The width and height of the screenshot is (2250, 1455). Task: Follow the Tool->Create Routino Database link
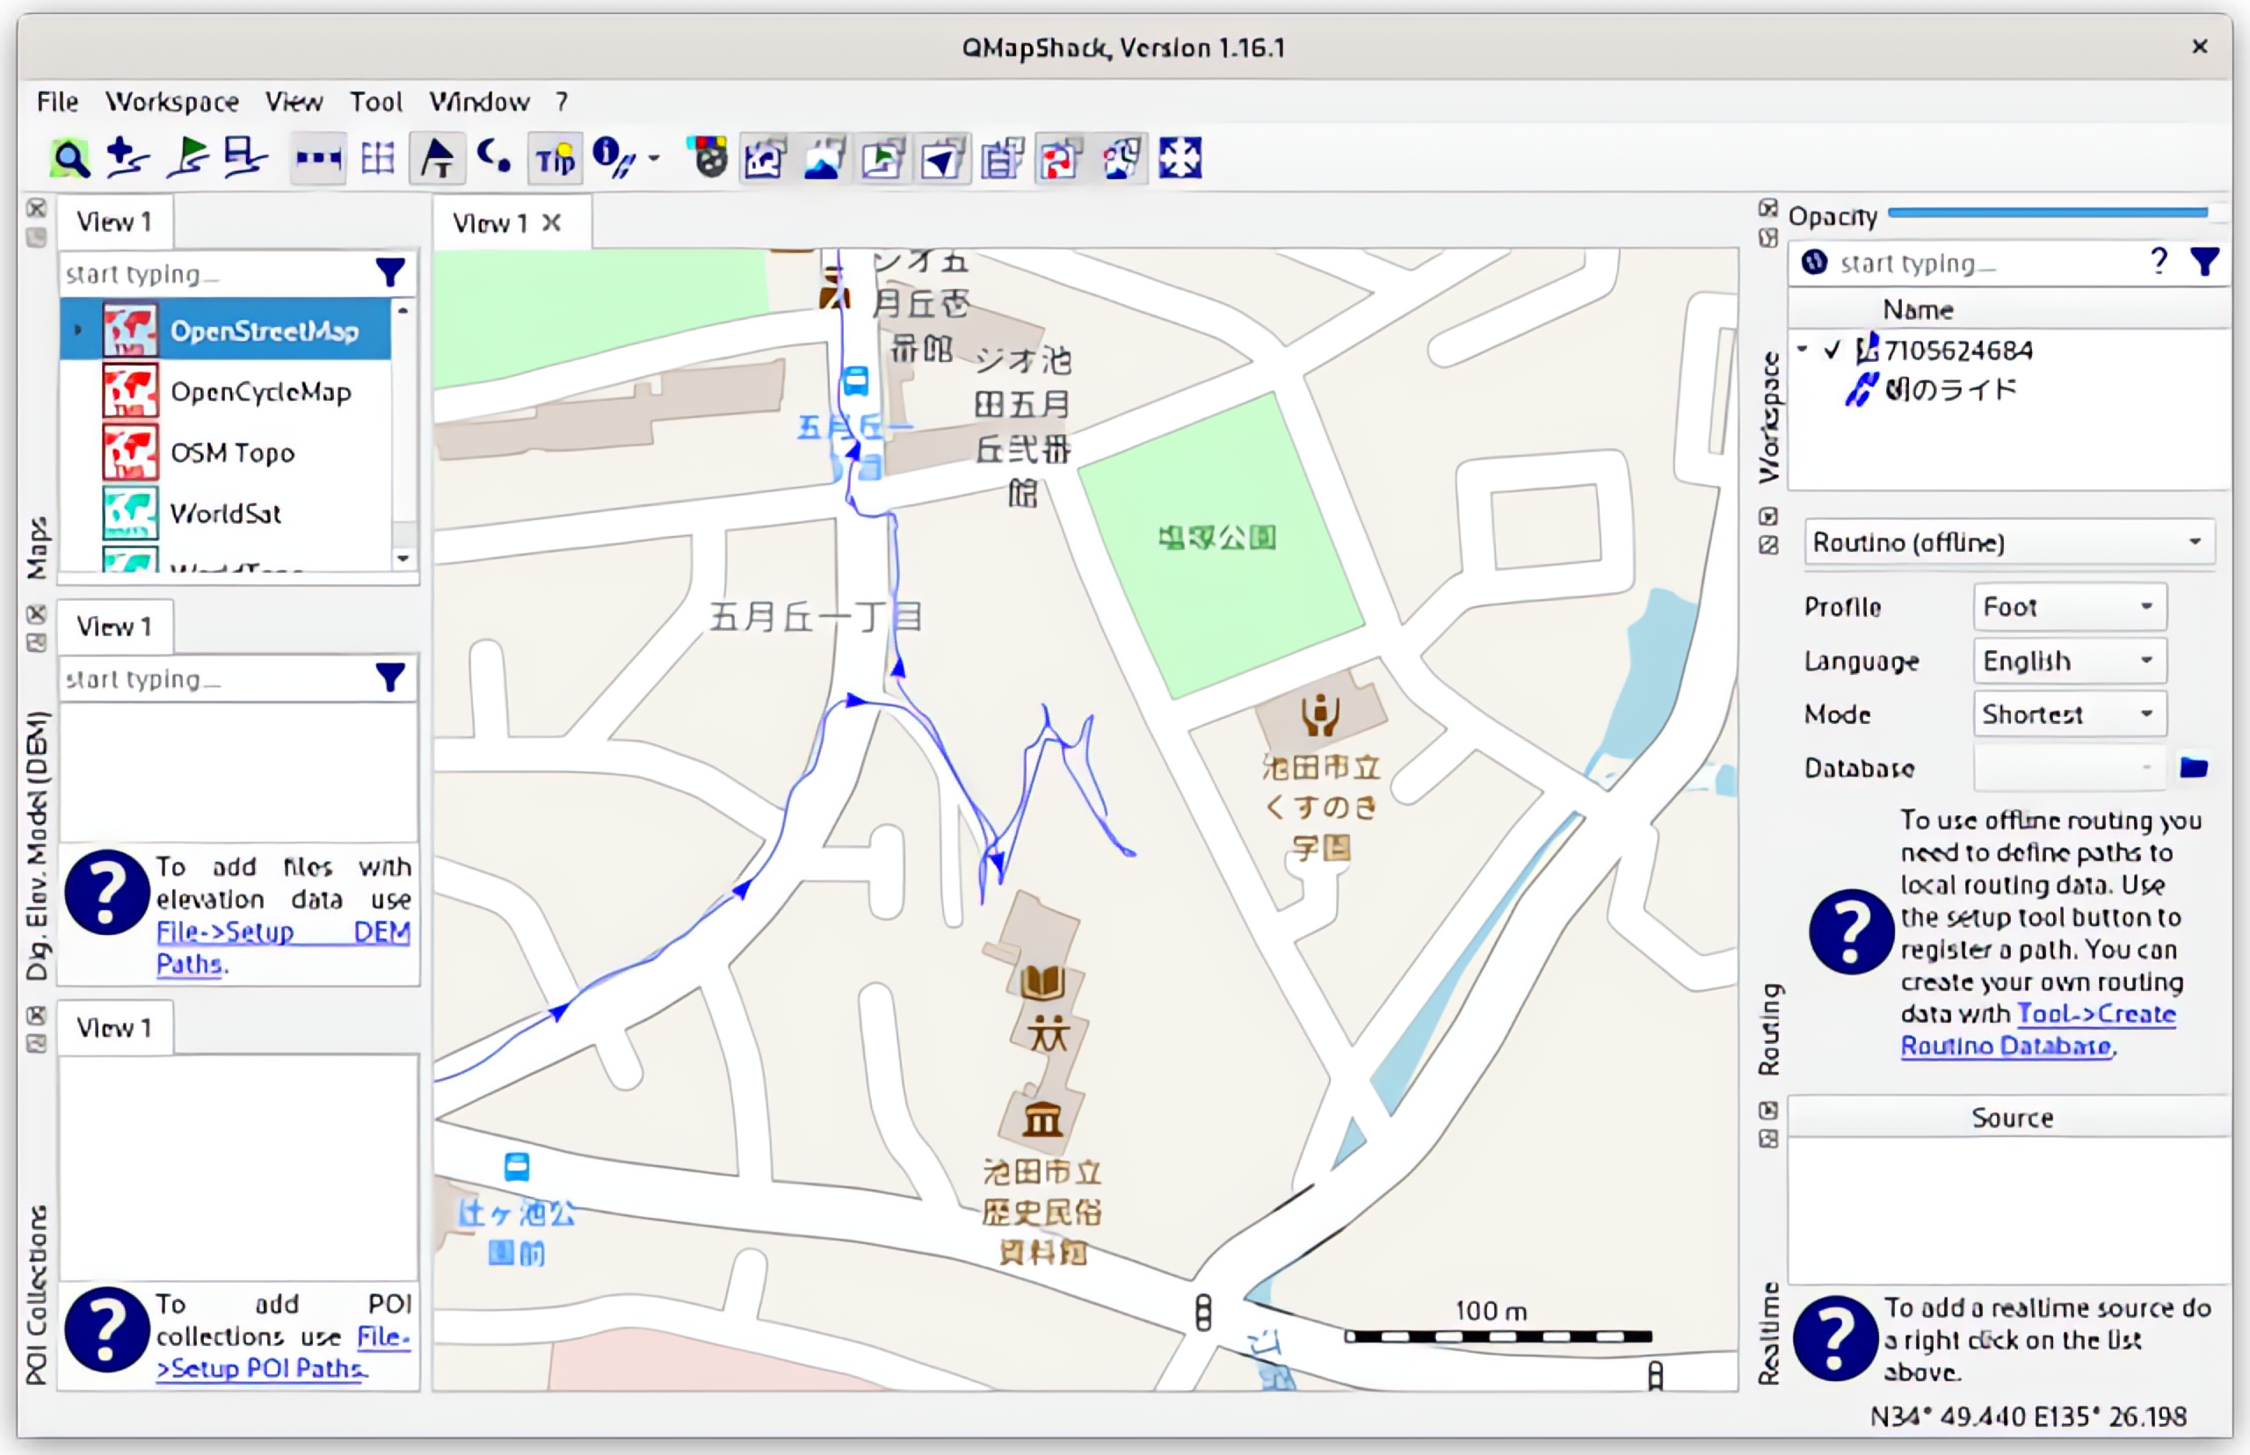tap(2038, 1030)
